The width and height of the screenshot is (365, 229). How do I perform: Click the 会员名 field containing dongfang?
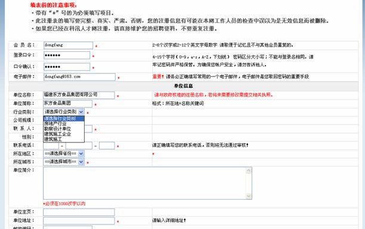pos(68,45)
